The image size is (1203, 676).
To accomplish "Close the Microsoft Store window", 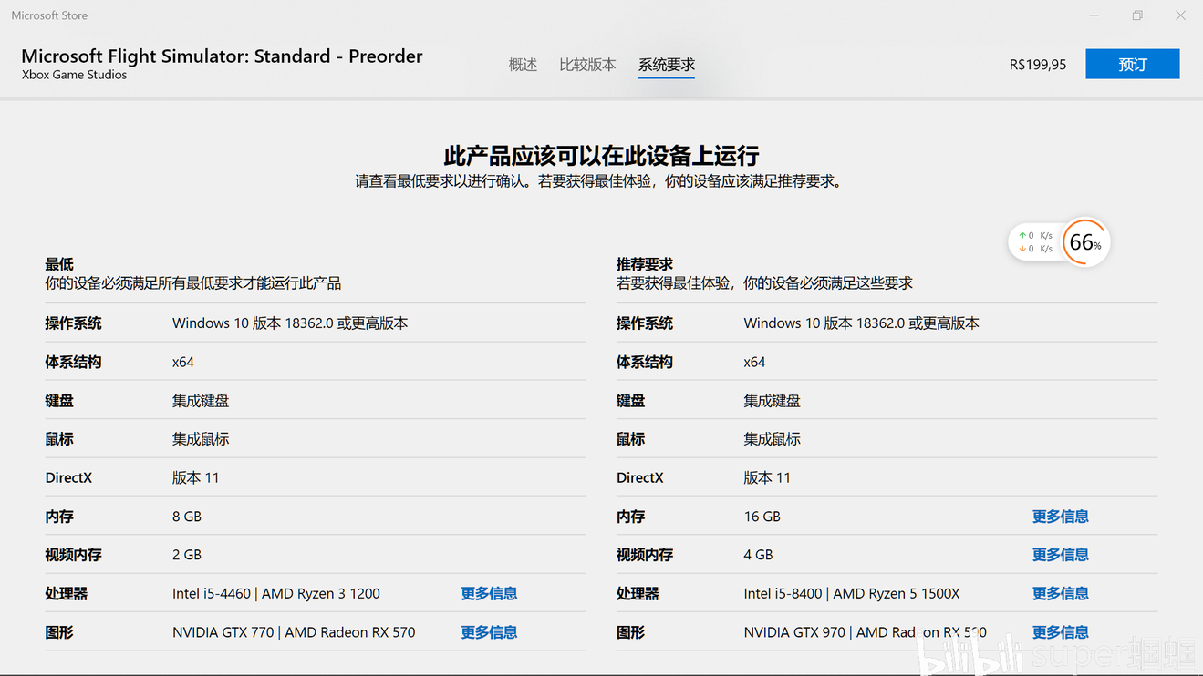I will tap(1180, 15).
